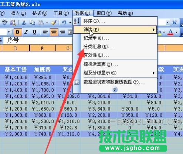Open the 工具(T) menu

point(61,13)
